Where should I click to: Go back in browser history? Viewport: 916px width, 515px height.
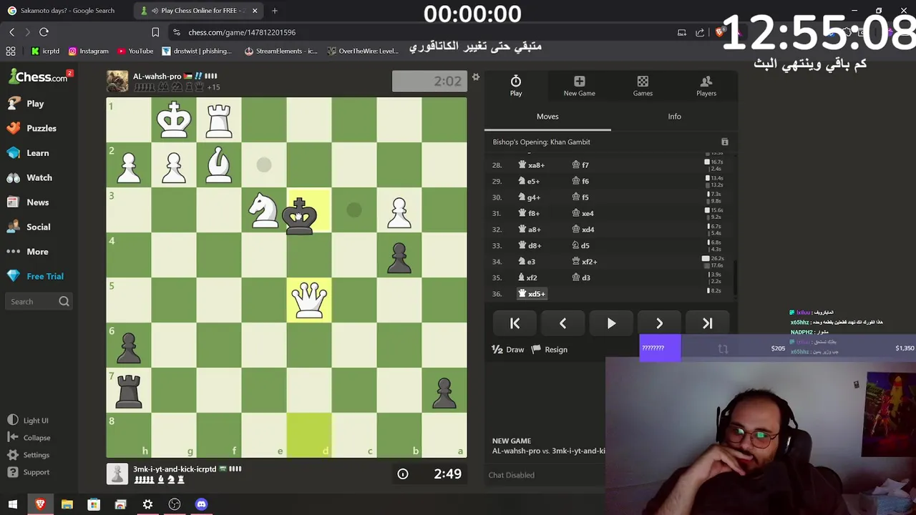coord(12,32)
